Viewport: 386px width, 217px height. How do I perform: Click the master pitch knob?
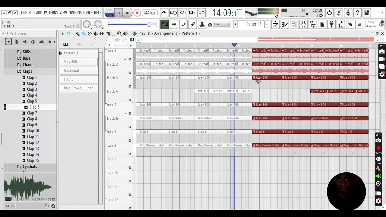click(98, 24)
